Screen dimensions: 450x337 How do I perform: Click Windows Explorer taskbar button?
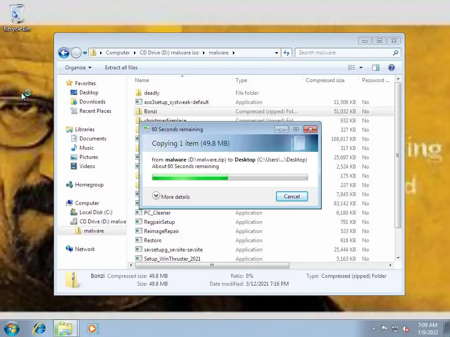[65, 328]
